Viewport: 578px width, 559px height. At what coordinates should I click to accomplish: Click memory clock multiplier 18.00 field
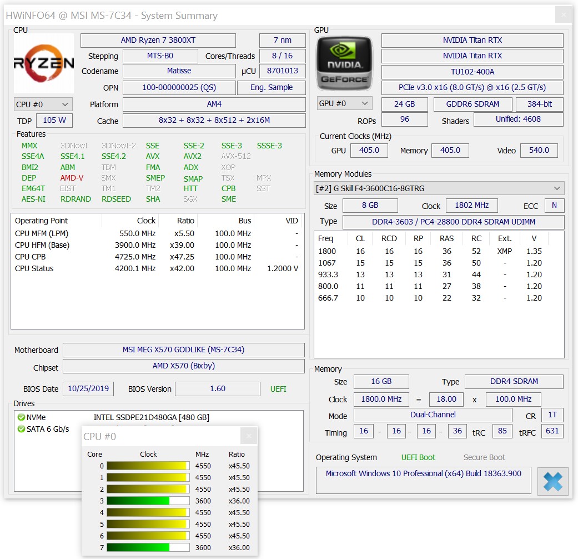[446, 399]
